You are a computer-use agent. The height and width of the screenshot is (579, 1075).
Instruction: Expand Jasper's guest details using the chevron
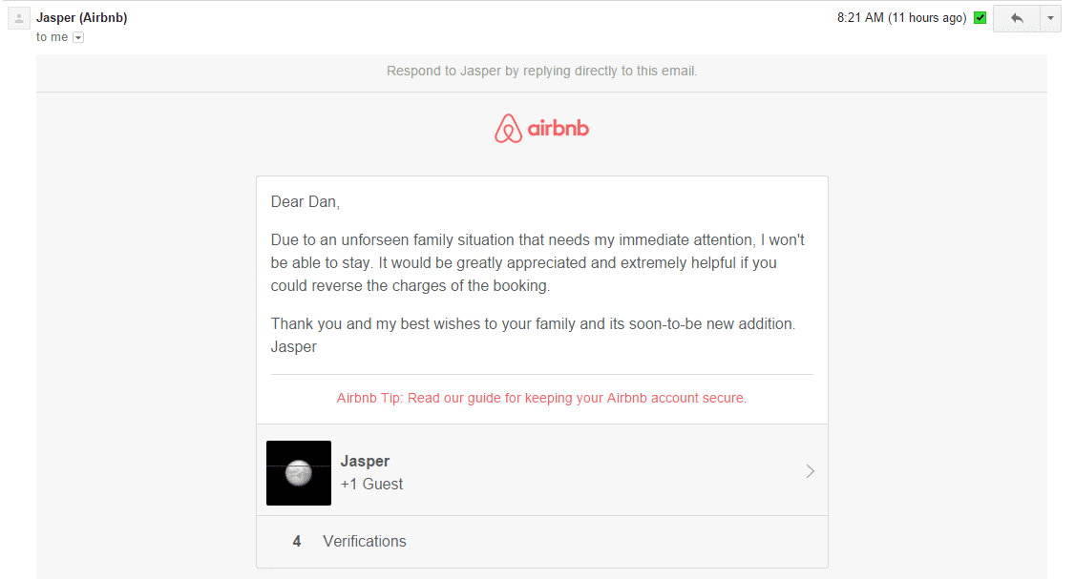tap(810, 470)
